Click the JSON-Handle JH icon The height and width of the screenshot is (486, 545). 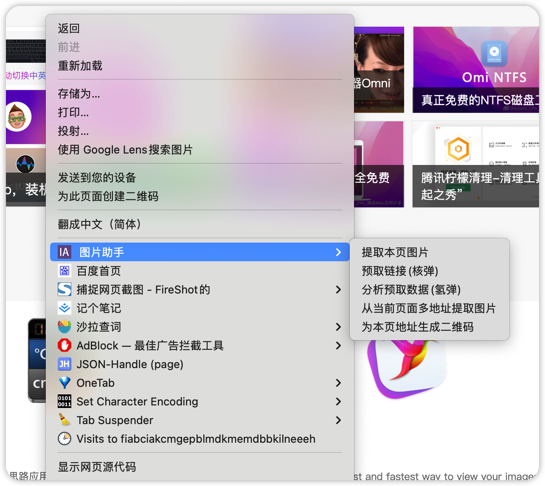(65, 364)
